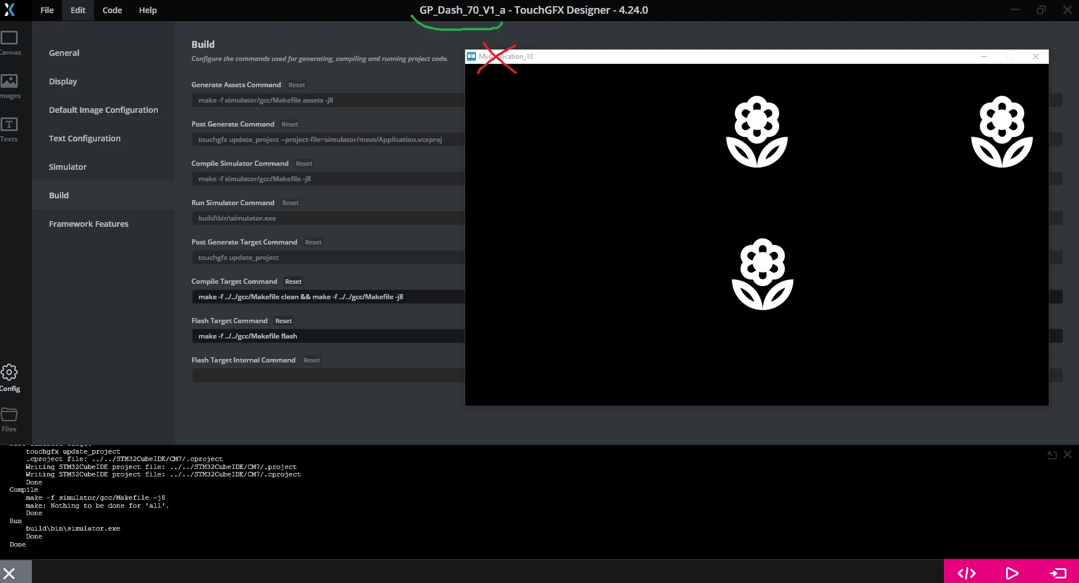The image size is (1079, 583).
Task: Open the Files folder view
Action: (9, 420)
